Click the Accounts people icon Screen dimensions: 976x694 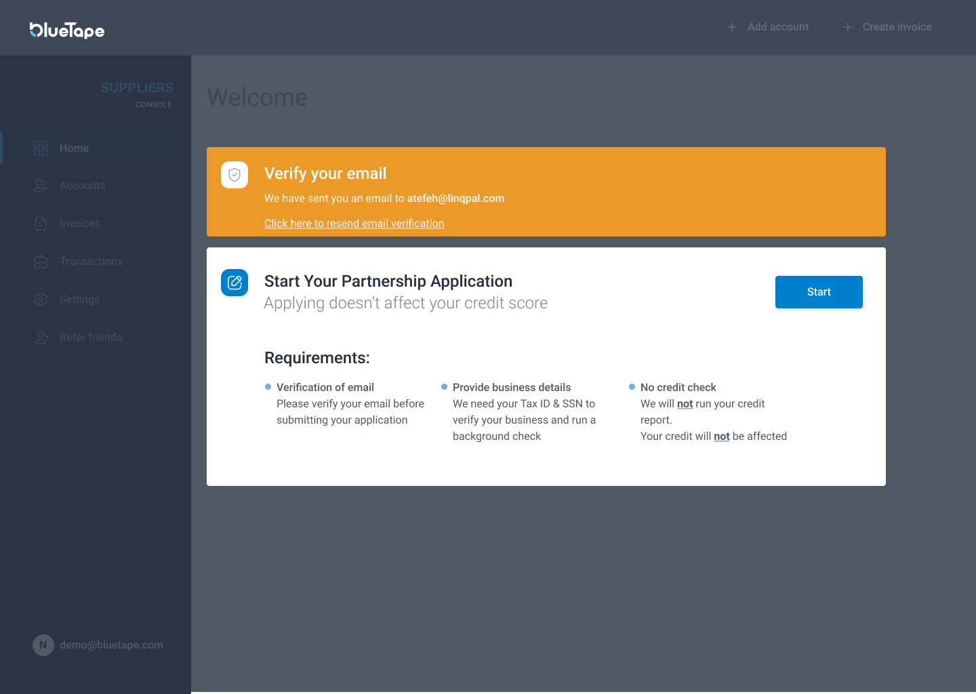[x=41, y=186]
